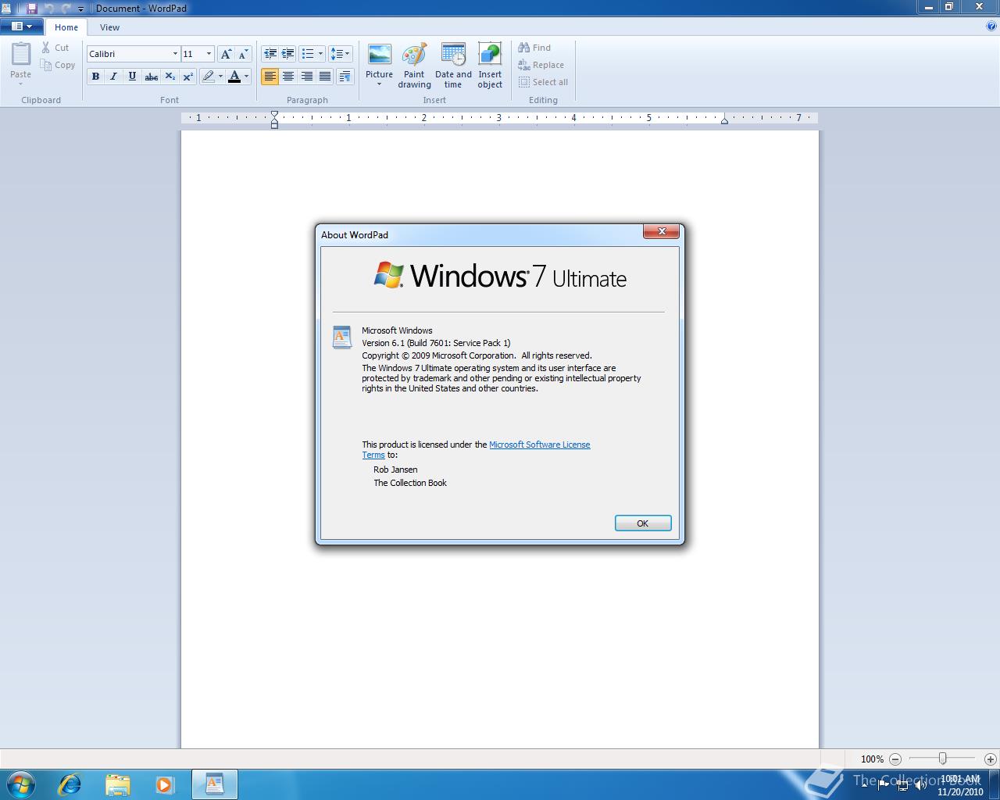The image size is (1000, 800).
Task: Open the Customize Quick Access Toolbar arrow
Action: [x=80, y=9]
